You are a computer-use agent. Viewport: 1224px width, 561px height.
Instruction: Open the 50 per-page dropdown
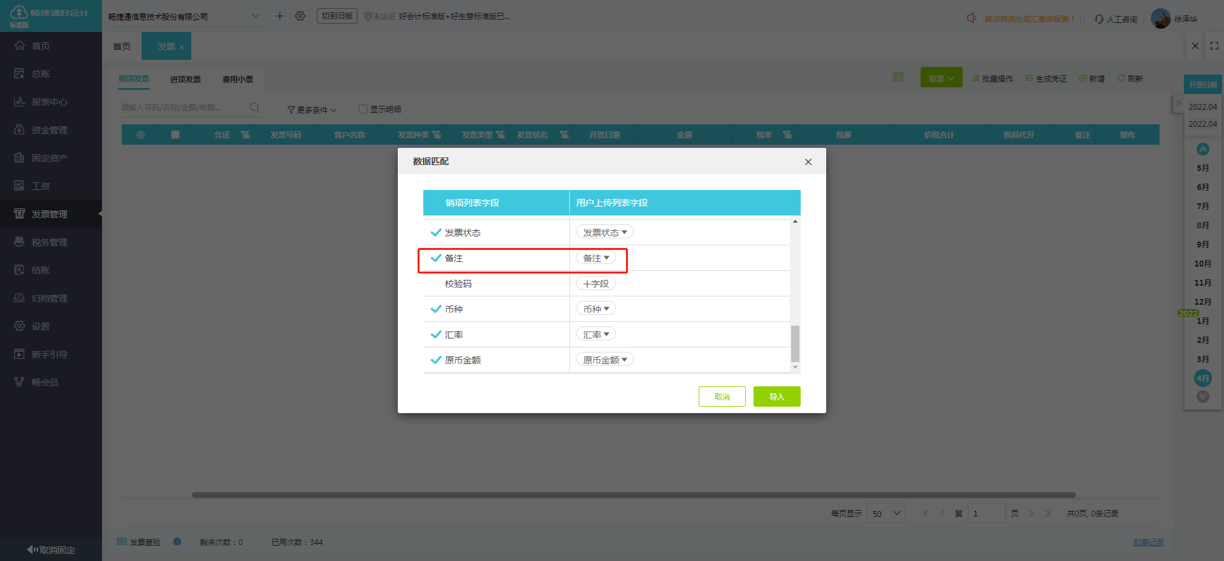pos(885,513)
